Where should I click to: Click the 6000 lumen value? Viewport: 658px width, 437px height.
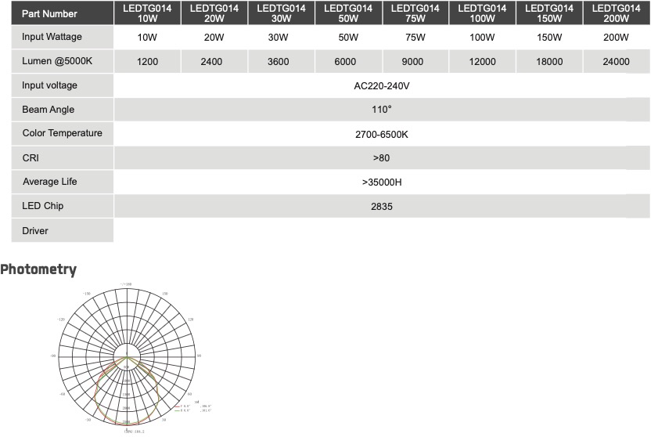tap(345, 62)
